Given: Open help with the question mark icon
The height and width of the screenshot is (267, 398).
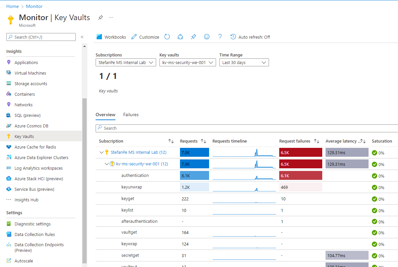Looking at the screenshot, I should 220,37.
